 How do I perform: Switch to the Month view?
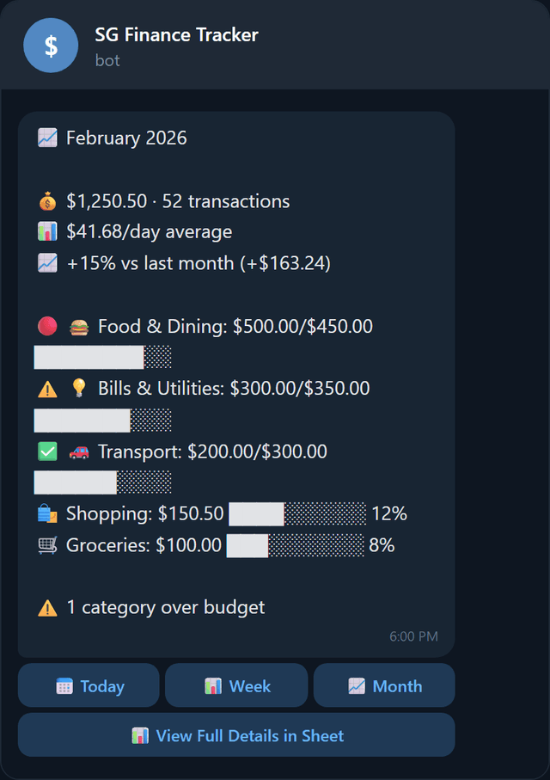pos(383,685)
